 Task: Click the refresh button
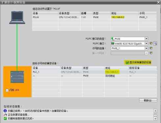[x=148, y=100]
